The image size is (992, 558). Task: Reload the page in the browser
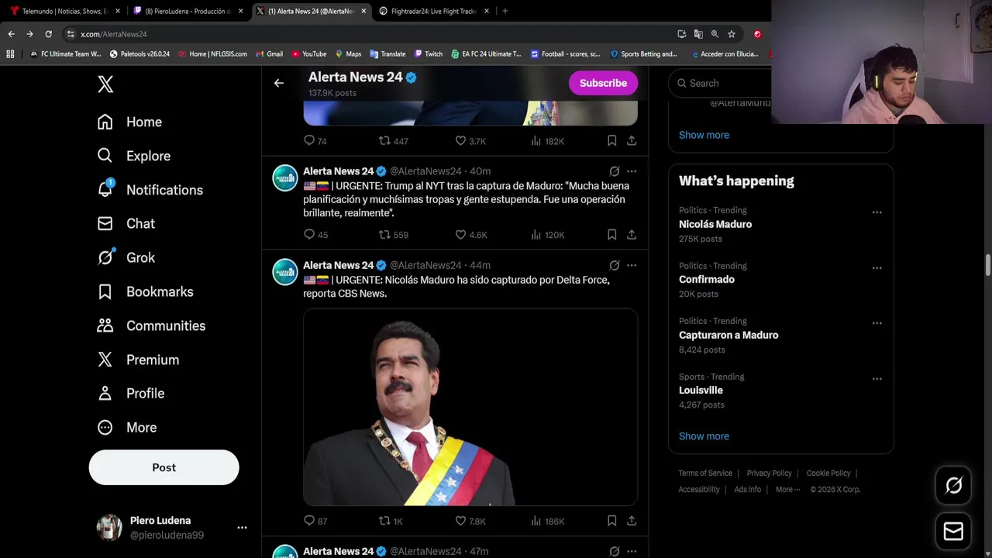(x=48, y=34)
